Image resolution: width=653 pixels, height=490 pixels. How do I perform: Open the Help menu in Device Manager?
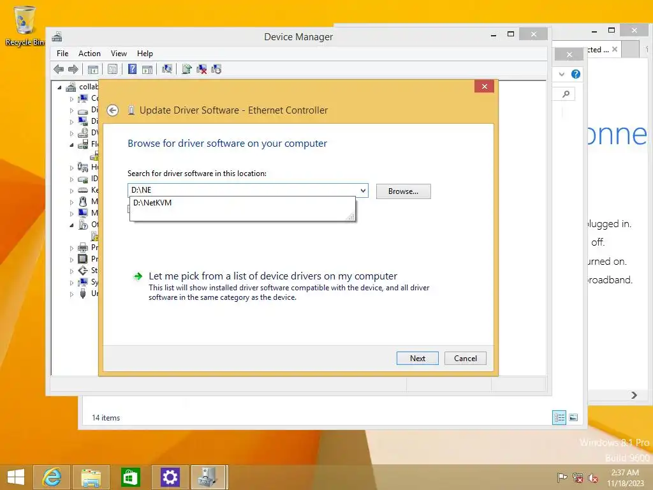pyautogui.click(x=145, y=54)
